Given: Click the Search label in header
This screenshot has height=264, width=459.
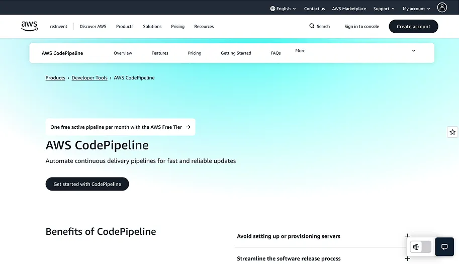Looking at the screenshot, I should (323, 26).
